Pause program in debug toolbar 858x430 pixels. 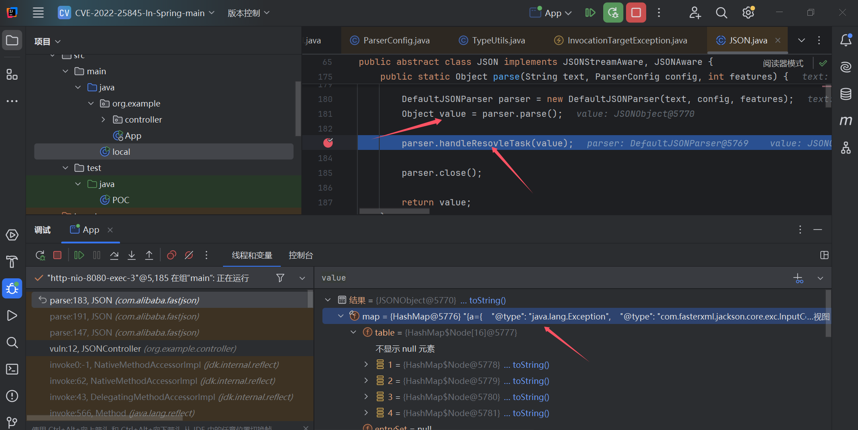pos(97,255)
